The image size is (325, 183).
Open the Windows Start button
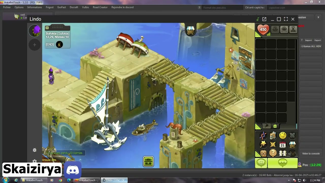point(5,180)
